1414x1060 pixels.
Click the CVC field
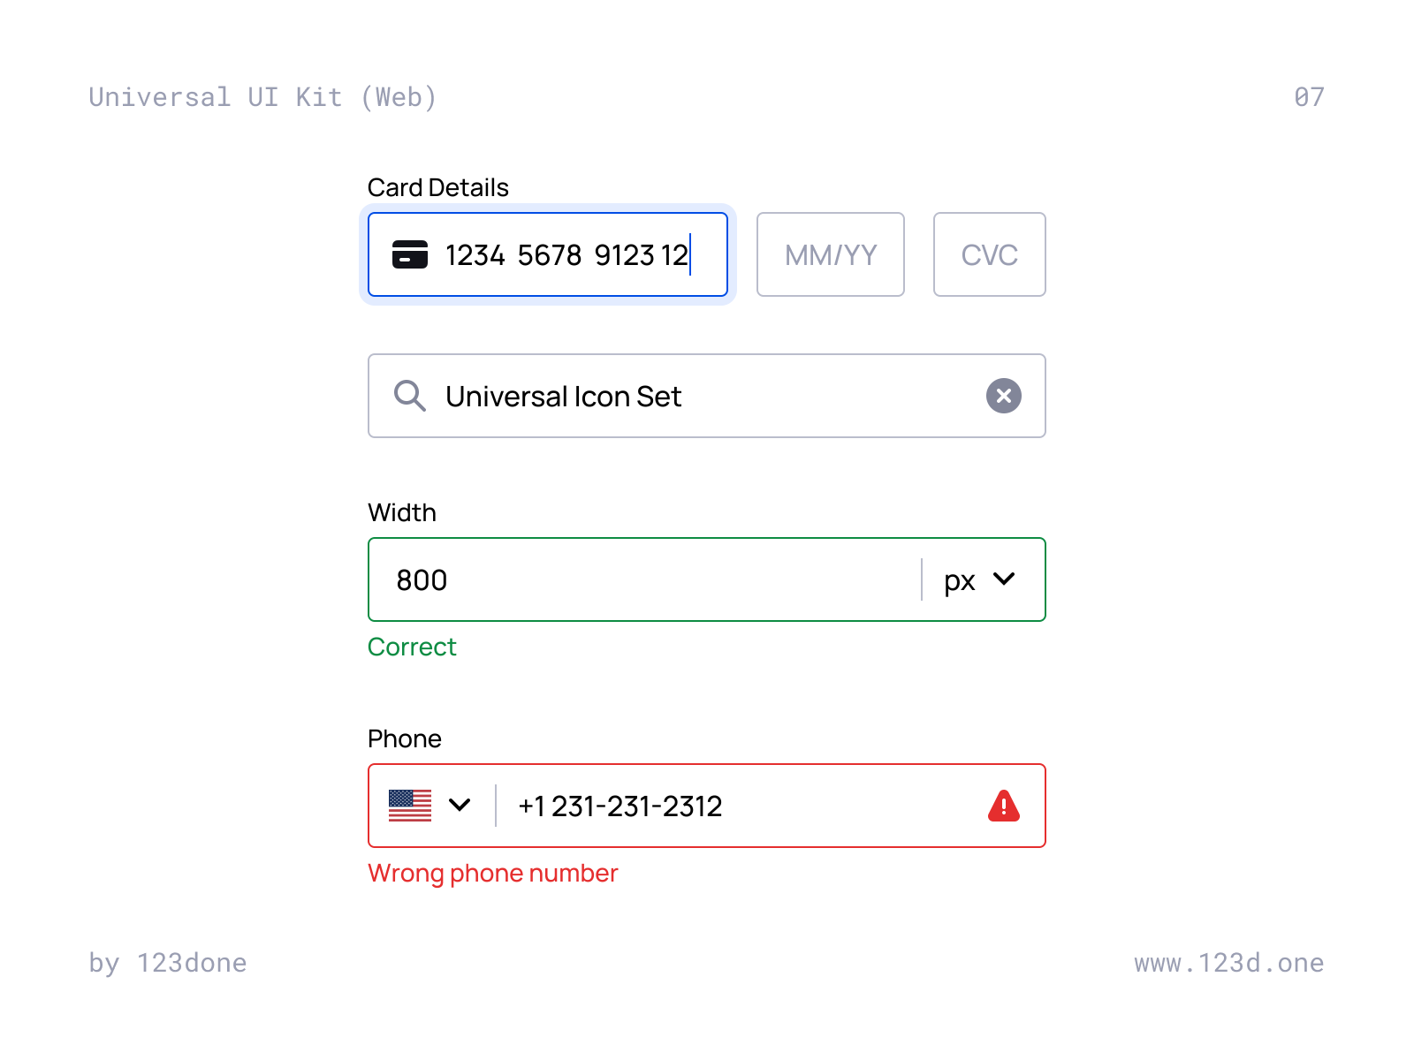click(990, 254)
